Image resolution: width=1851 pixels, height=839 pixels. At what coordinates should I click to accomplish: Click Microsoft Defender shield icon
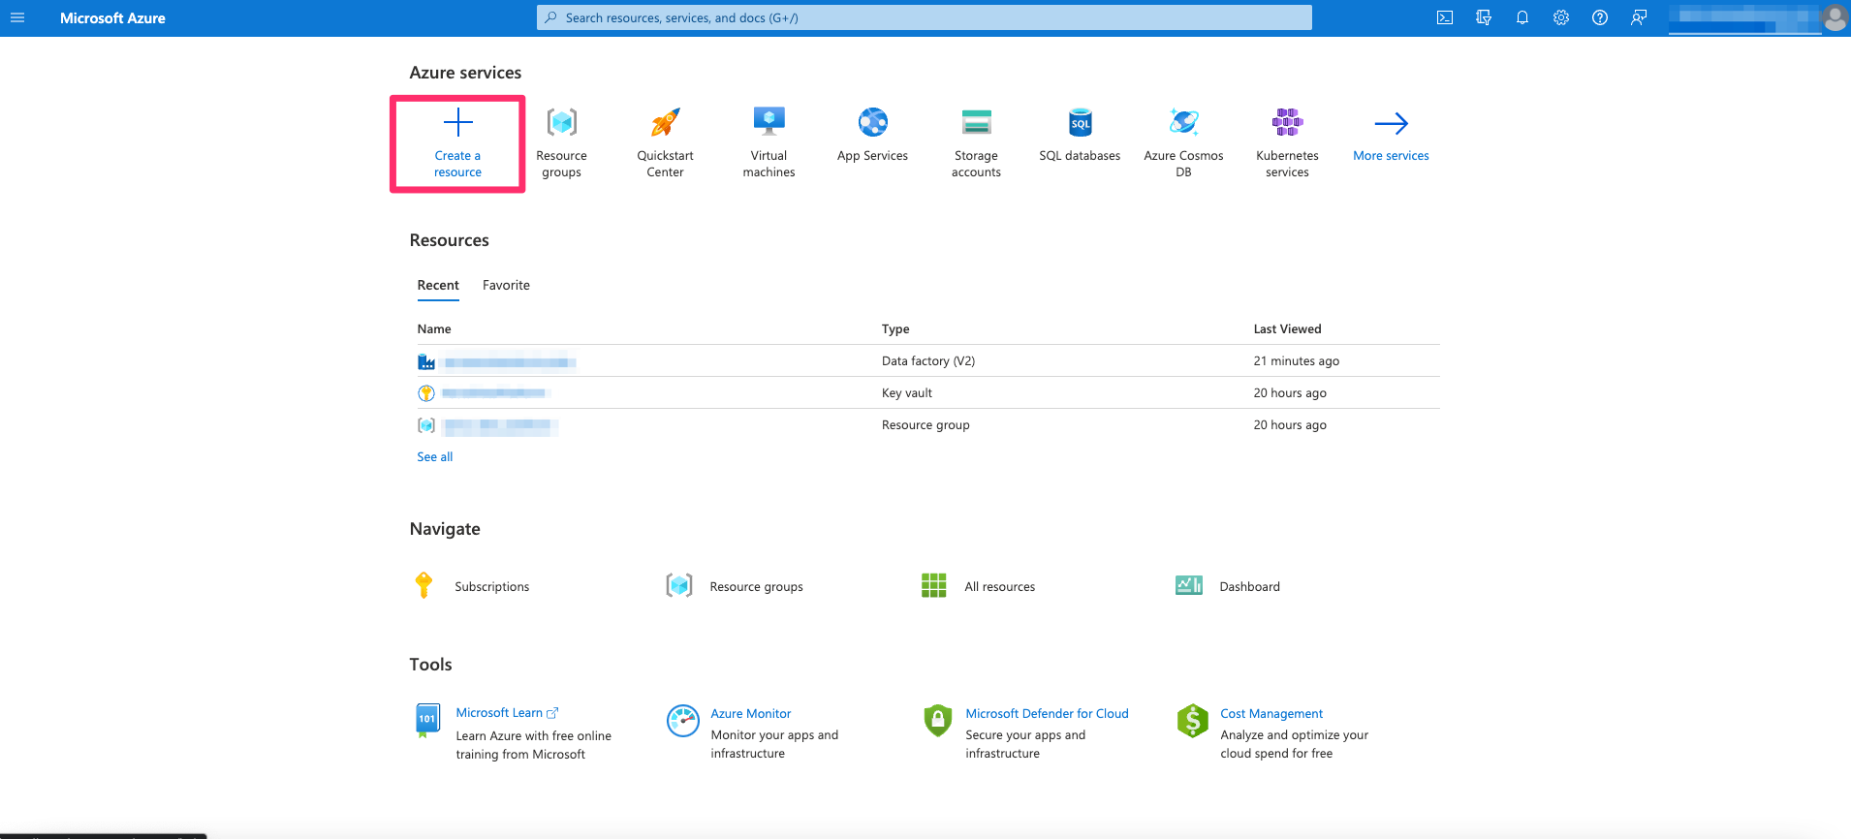click(938, 721)
